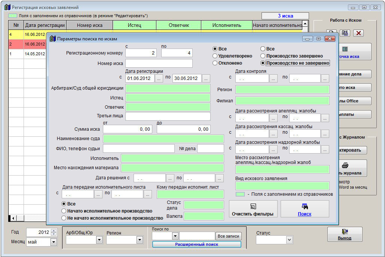Click the Расширенный поиск button

click(x=196, y=244)
